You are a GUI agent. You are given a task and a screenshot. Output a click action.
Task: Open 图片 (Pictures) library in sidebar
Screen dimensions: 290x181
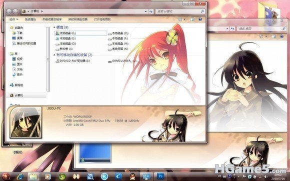point(17,64)
